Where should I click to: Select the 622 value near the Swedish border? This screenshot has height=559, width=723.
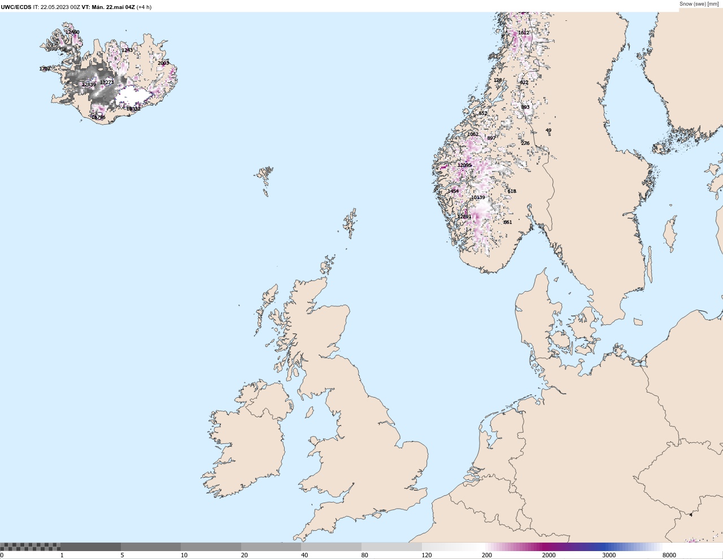524,82
